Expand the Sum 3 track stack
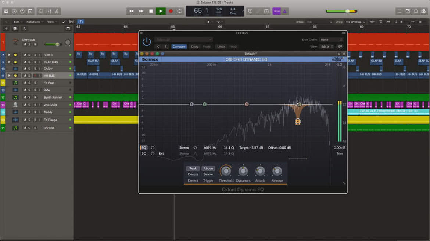The height and width of the screenshot is (241, 430). 9,55
